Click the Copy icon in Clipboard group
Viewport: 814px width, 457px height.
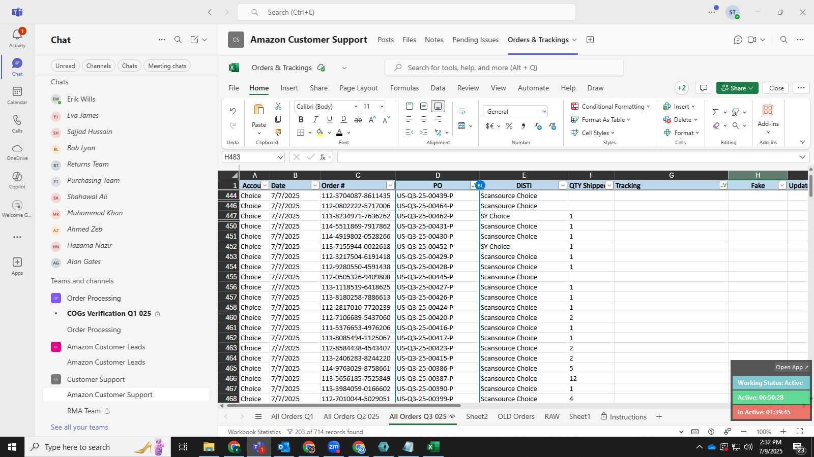pyautogui.click(x=278, y=119)
